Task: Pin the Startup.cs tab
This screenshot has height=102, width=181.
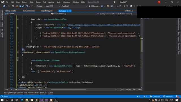Action: coord(68,11)
